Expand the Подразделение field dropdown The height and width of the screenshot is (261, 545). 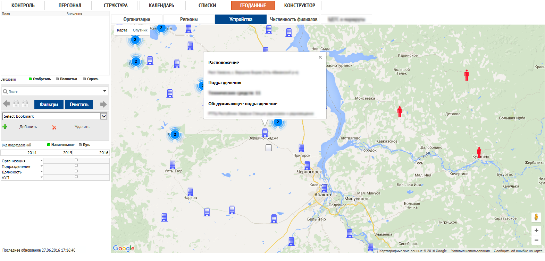tap(42, 166)
